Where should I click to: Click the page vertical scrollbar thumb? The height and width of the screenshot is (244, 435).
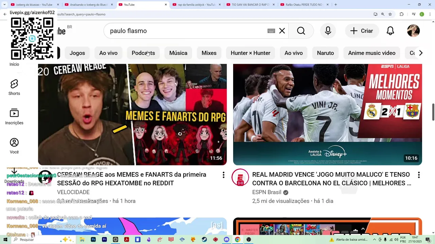[x=433, y=112]
